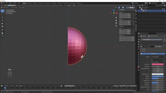The image size is (166, 93).
Task: Open the Modifier wrench properties tab
Action: (x=139, y=55)
